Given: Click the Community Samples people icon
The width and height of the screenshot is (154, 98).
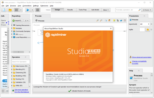Looking at the screenshot, I should click(14, 31).
